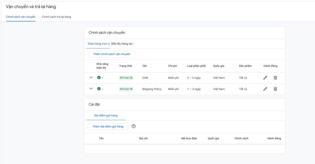The height and width of the screenshot is (164, 315).
Task: Click the Sản phẩm column header
Action: coord(245,66)
